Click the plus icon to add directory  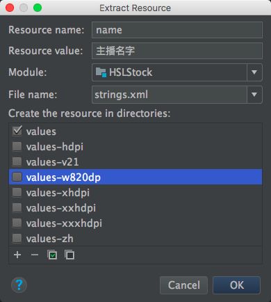coord(17,255)
